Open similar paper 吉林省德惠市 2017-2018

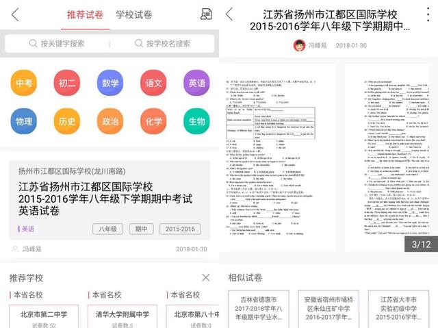point(259,309)
